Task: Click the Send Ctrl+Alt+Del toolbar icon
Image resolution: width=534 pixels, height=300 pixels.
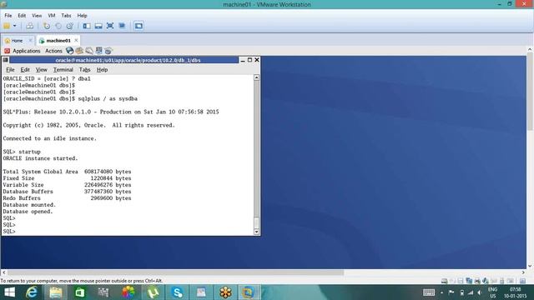Action: (x=30, y=26)
